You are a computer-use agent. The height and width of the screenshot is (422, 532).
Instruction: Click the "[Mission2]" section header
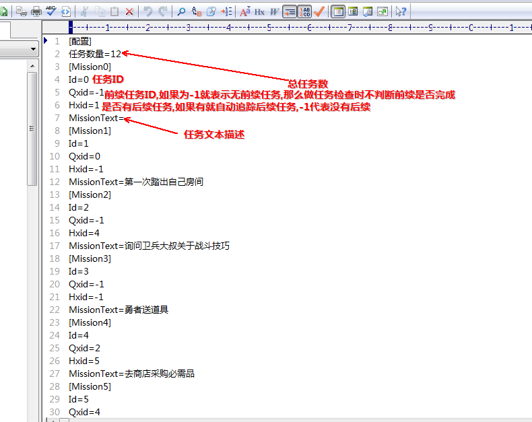pos(90,195)
